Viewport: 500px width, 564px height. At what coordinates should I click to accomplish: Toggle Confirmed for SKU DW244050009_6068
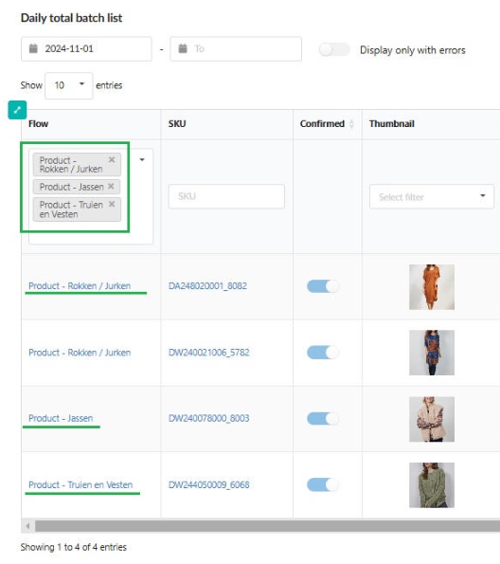point(323,484)
